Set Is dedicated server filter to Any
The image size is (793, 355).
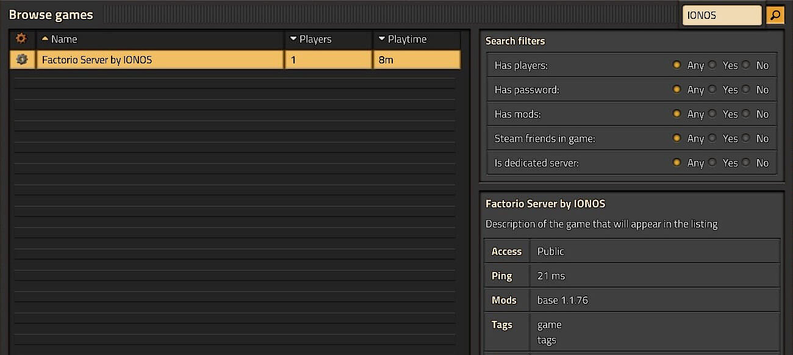[x=676, y=163]
